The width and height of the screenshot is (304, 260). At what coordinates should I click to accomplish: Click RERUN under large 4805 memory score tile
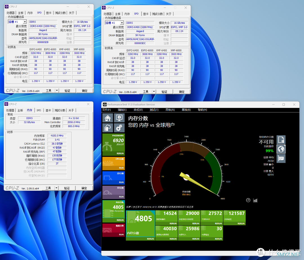150,239
